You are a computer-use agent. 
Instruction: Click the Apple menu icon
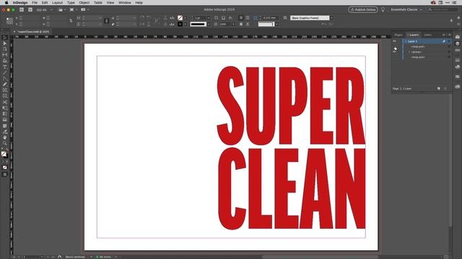point(6,3)
